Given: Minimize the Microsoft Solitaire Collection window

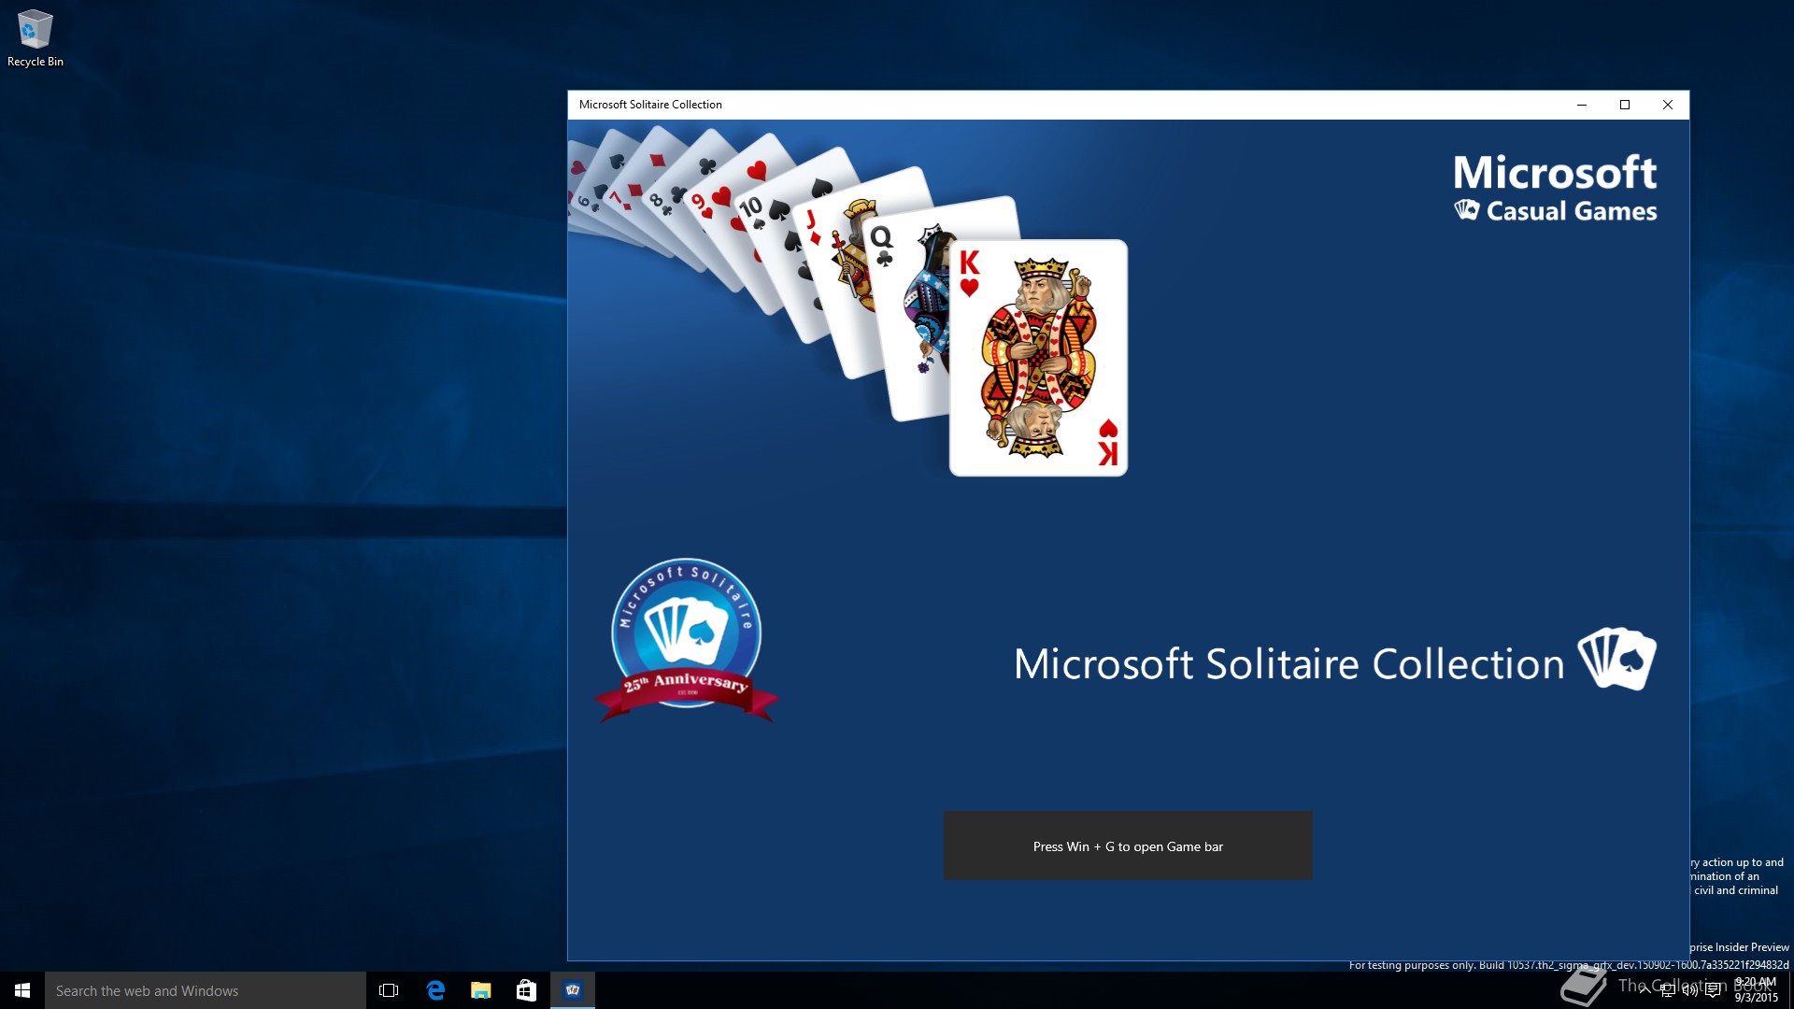Looking at the screenshot, I should (1582, 105).
